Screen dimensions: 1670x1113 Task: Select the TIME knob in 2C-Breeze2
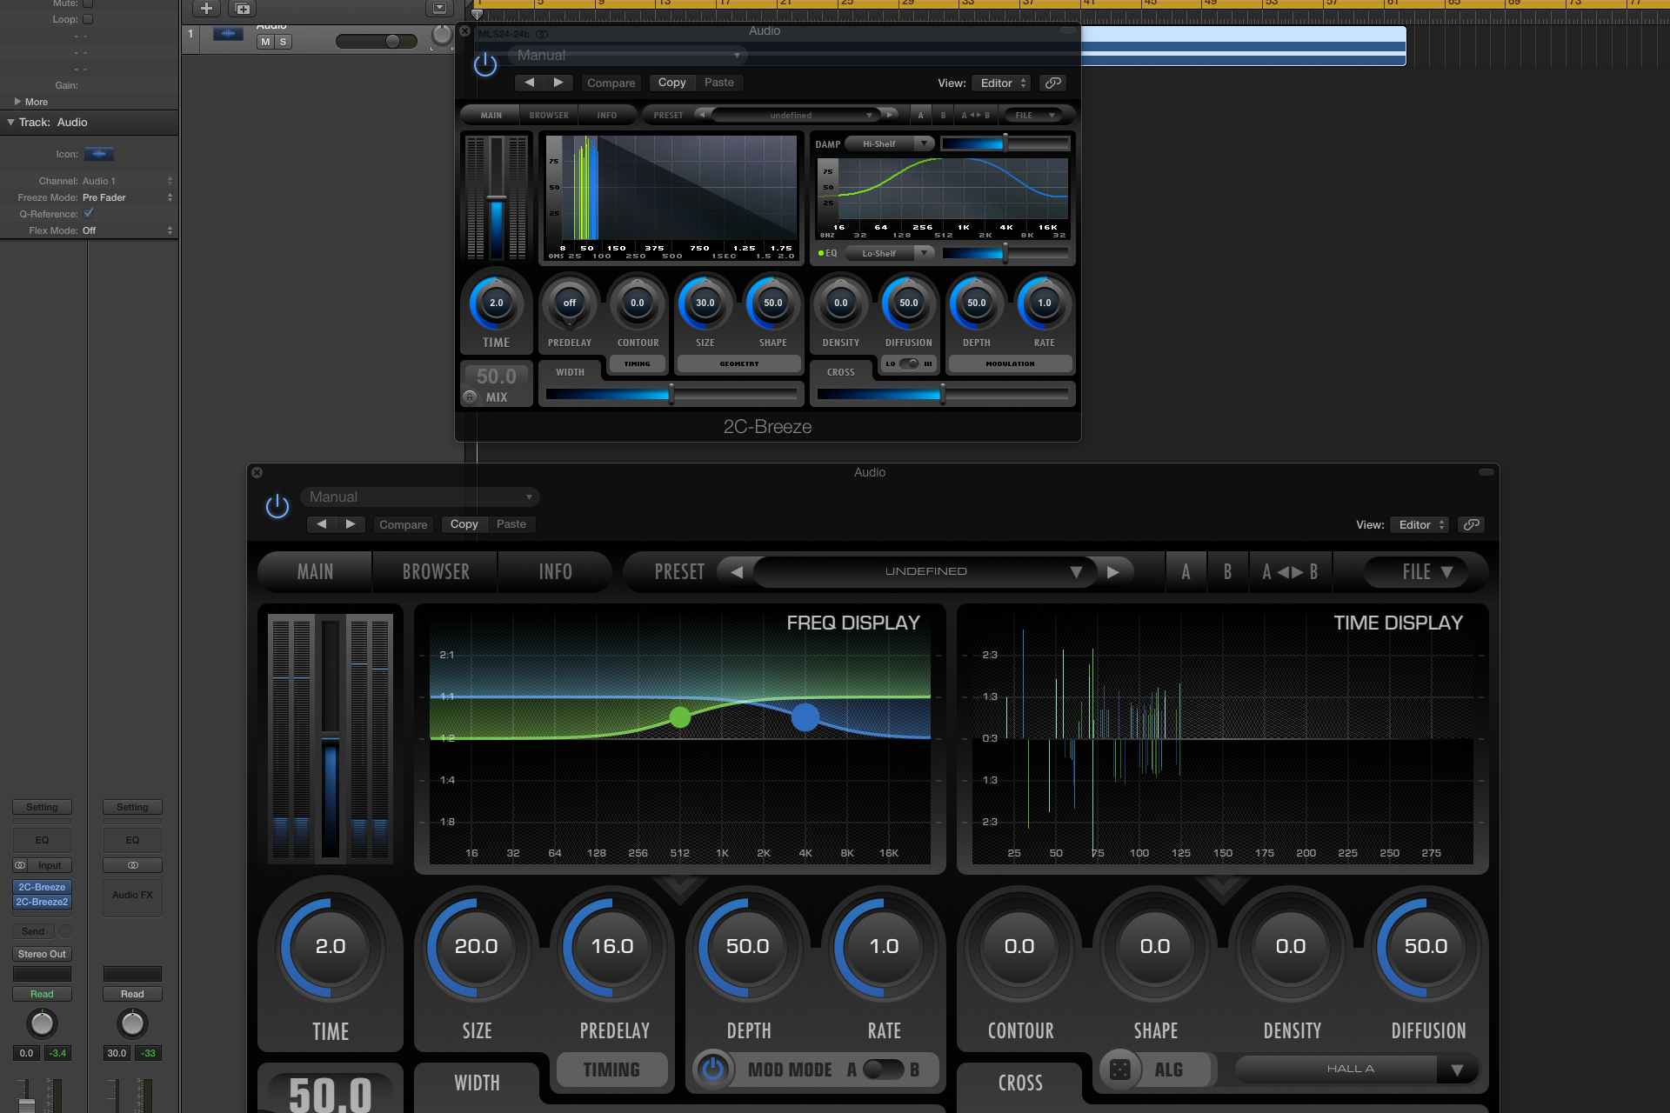(x=331, y=947)
